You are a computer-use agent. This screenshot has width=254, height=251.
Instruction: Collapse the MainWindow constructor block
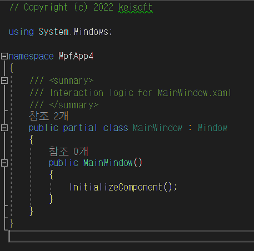click(4, 163)
